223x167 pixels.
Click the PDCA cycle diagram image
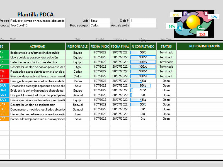point(194,24)
